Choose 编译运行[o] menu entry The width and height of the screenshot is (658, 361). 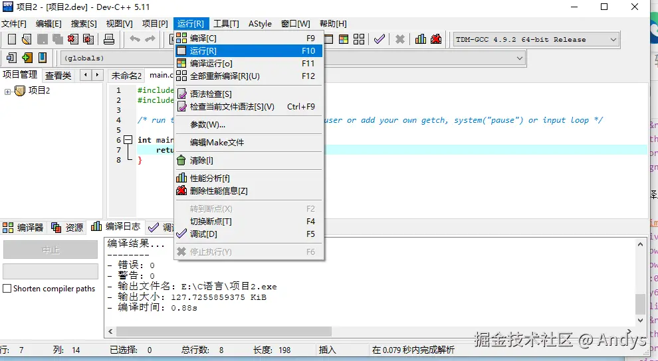[x=249, y=63]
